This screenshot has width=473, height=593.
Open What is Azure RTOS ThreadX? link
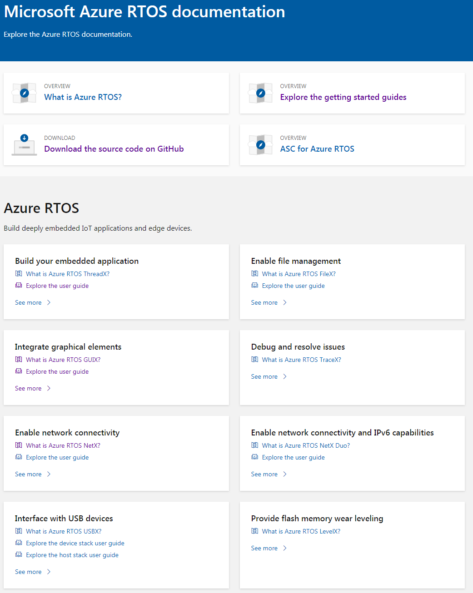(x=68, y=274)
